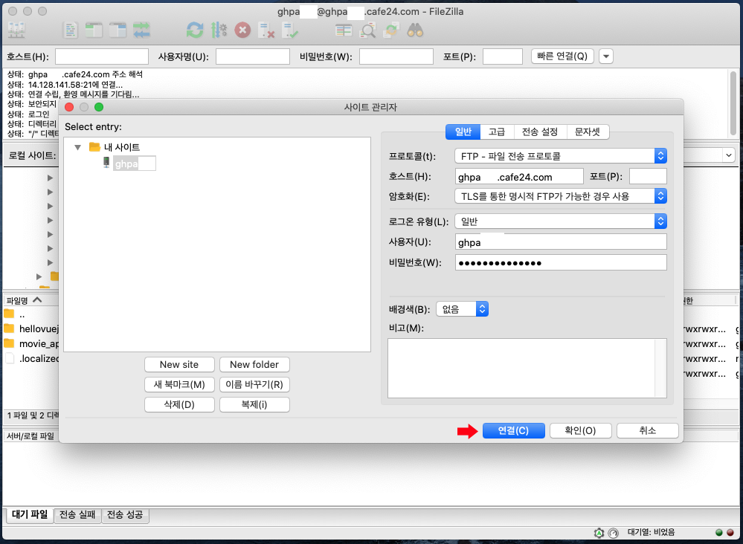Focus the quick connect username field
This screenshot has height=544, width=743.
[x=253, y=56]
